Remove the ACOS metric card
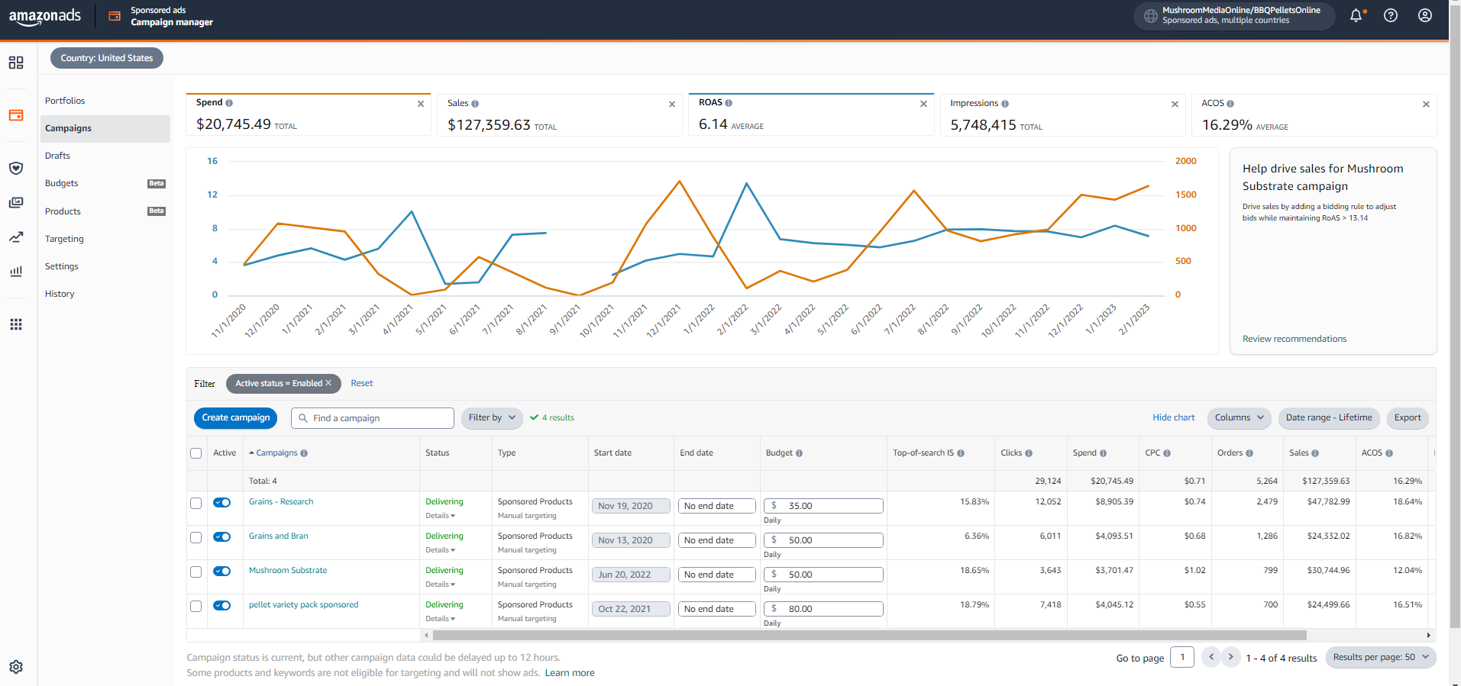This screenshot has width=1461, height=686. pos(1426,105)
